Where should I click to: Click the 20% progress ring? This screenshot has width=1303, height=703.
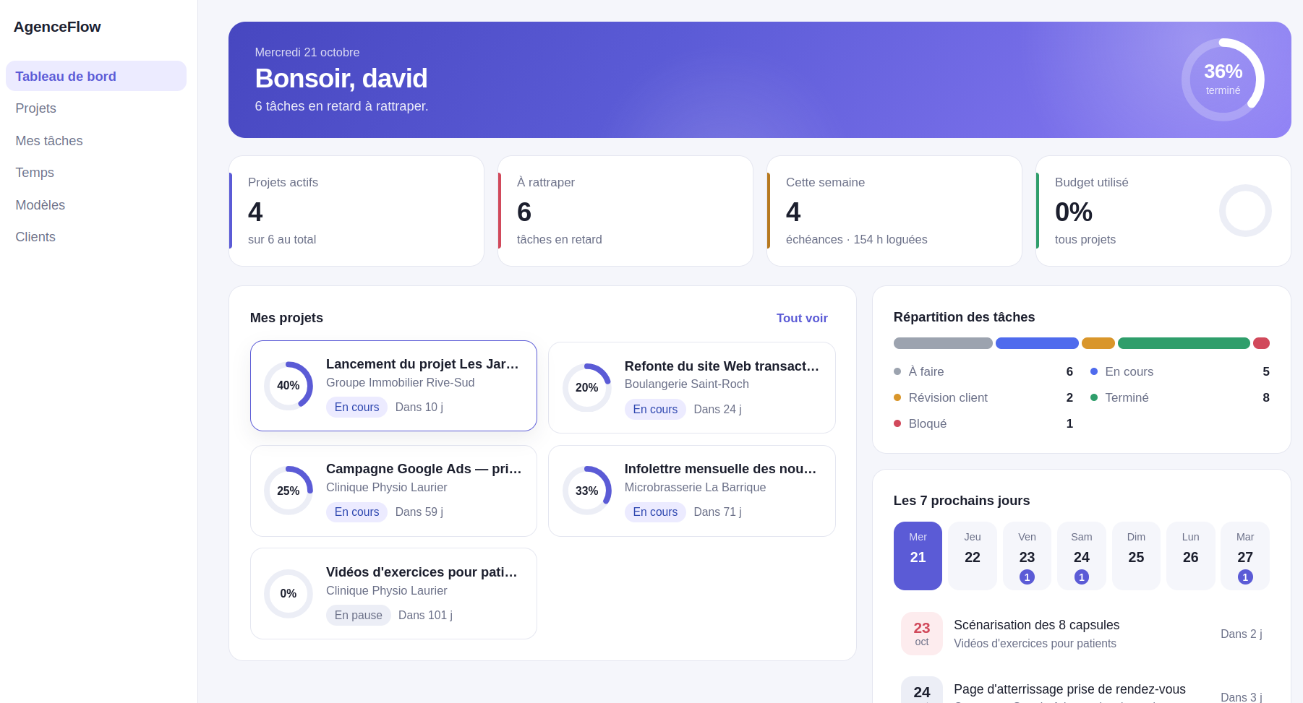(587, 388)
